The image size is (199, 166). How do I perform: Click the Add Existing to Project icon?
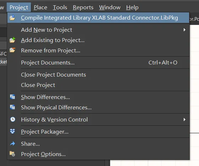pos(12,40)
